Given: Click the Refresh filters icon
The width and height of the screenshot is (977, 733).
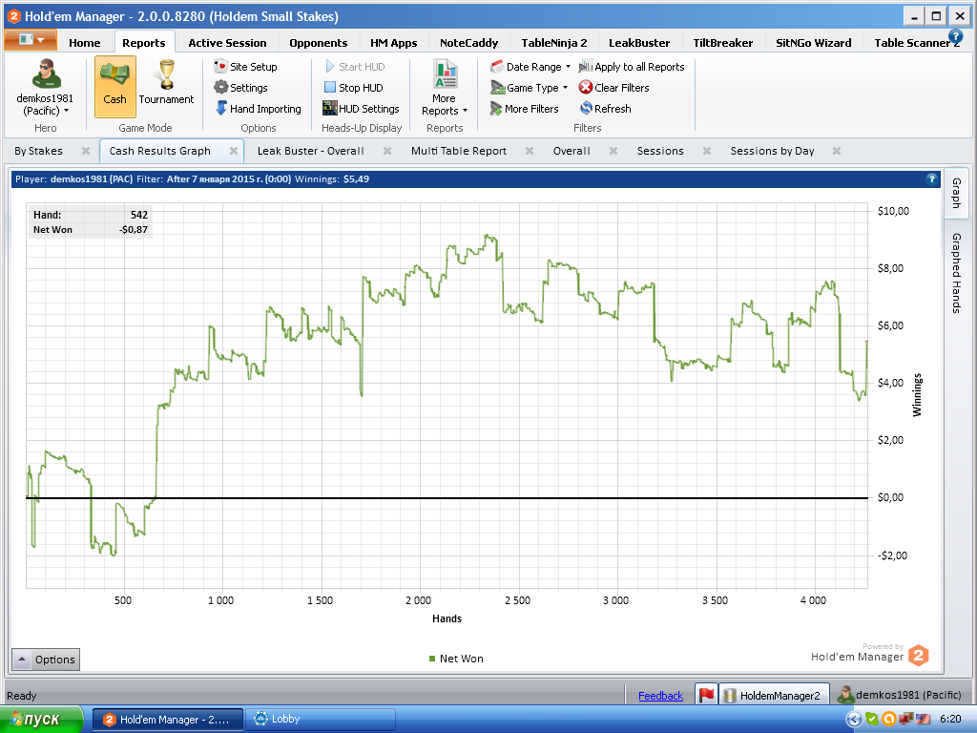Looking at the screenshot, I should (586, 109).
